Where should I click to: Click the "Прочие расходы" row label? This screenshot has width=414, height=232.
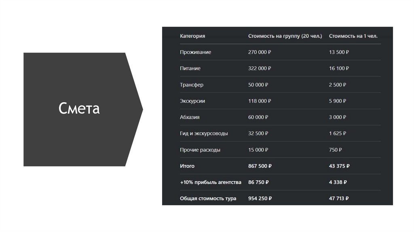[200, 150]
